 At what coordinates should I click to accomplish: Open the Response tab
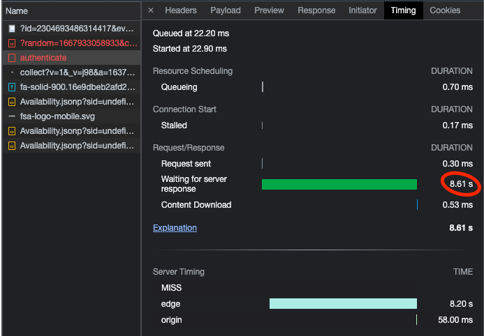coord(316,10)
